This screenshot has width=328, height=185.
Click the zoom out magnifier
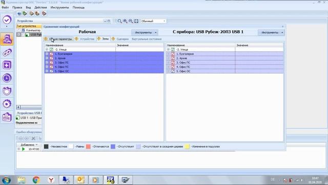pos(131,21)
